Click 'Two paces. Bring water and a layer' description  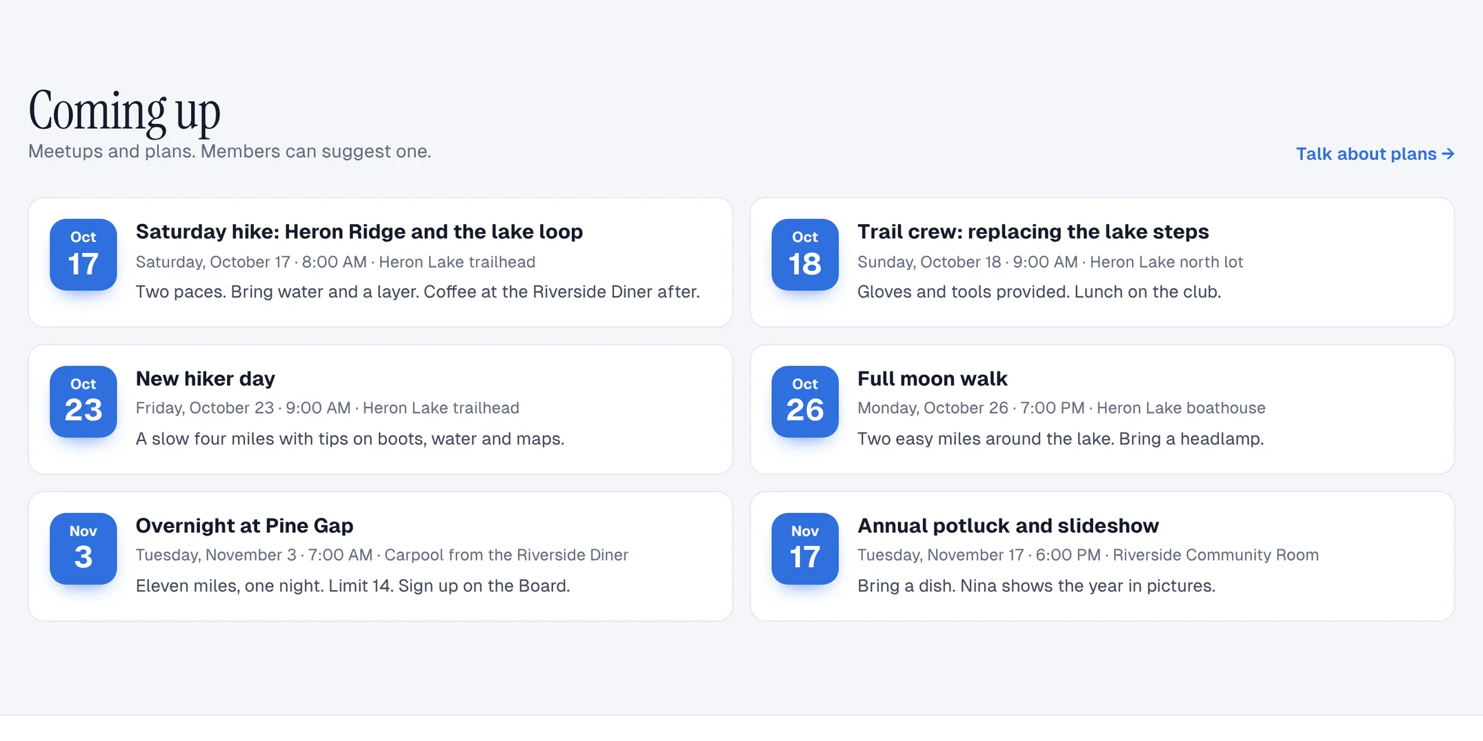pos(417,292)
